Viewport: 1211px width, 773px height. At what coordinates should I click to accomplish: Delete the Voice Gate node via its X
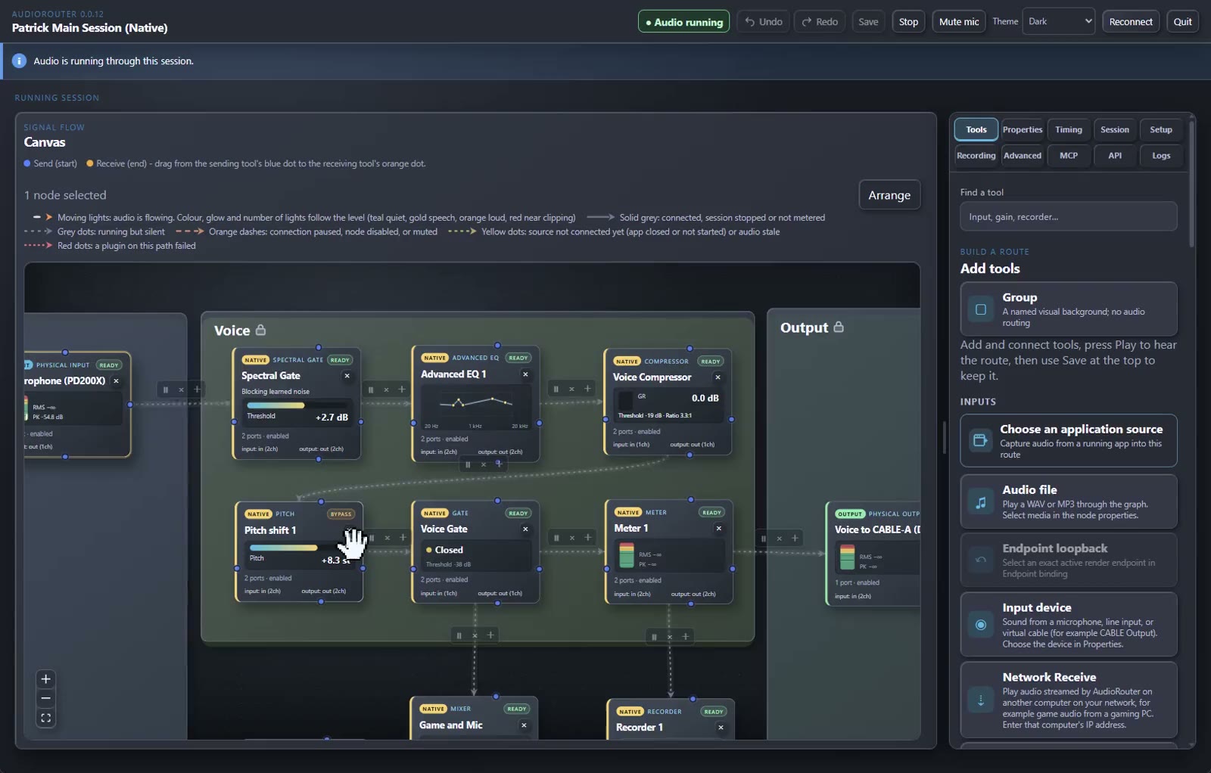coord(525,529)
